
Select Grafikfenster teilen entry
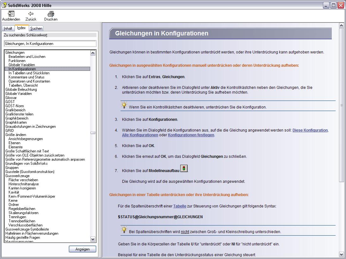pyautogui.click(x=19, y=114)
